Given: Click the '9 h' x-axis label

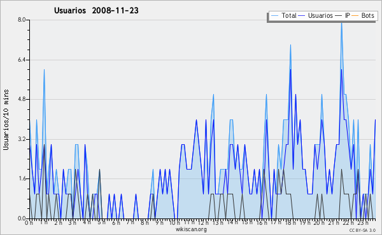Looking at the screenshot, I should [159, 223].
